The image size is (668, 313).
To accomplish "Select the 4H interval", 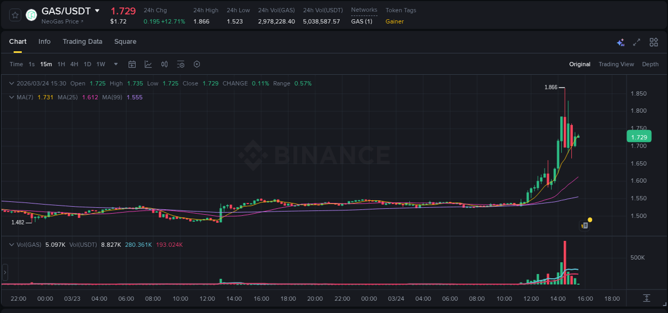I will 74,64.
